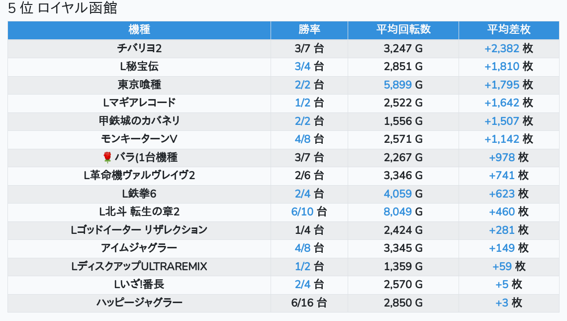Click the rose emoji icon beside バラ
This screenshot has width=567, height=321.
107,158
